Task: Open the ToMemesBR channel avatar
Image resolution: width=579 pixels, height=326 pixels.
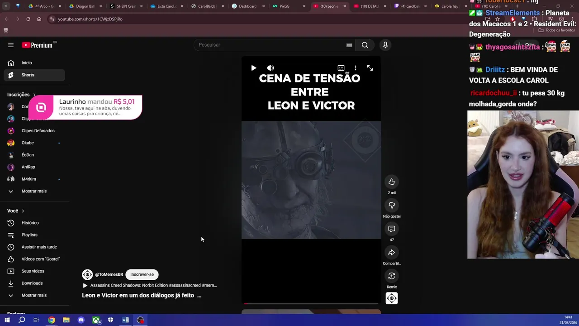Action: [x=87, y=274]
